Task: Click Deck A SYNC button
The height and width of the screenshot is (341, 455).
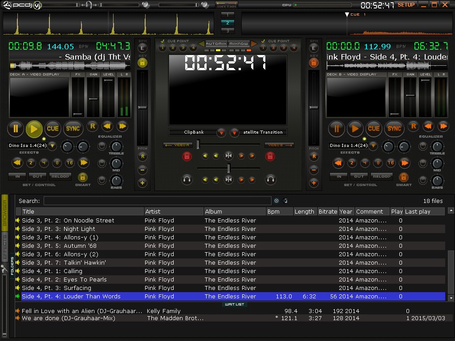Action: (x=73, y=129)
